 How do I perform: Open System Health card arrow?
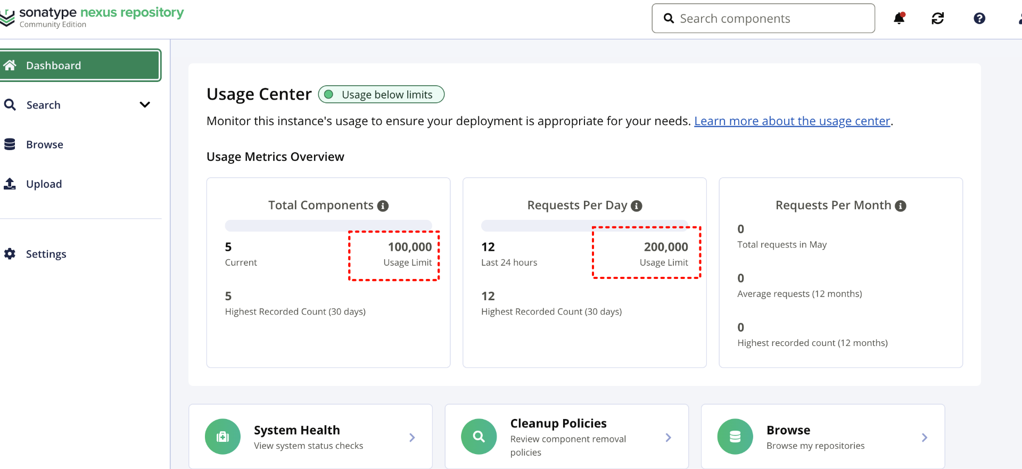tap(412, 438)
